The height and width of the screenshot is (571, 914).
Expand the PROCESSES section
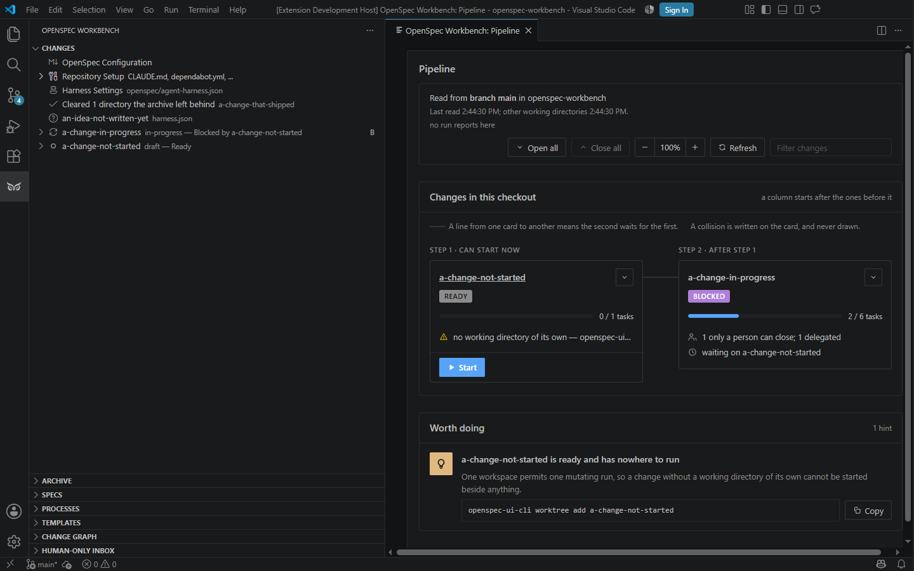pos(207,509)
